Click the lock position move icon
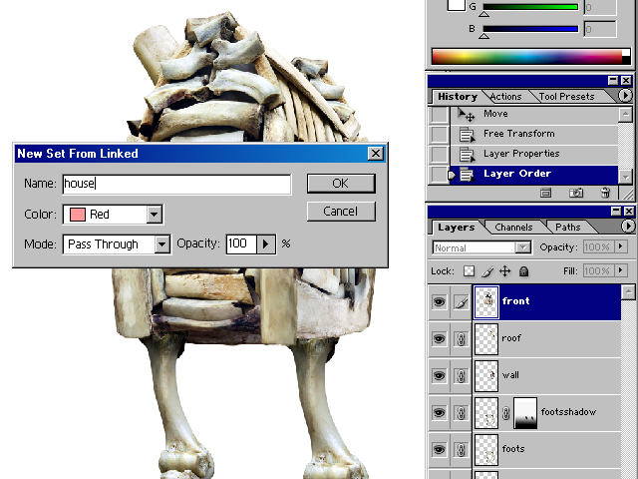Screen dimensions: 638x479 [x=505, y=270]
